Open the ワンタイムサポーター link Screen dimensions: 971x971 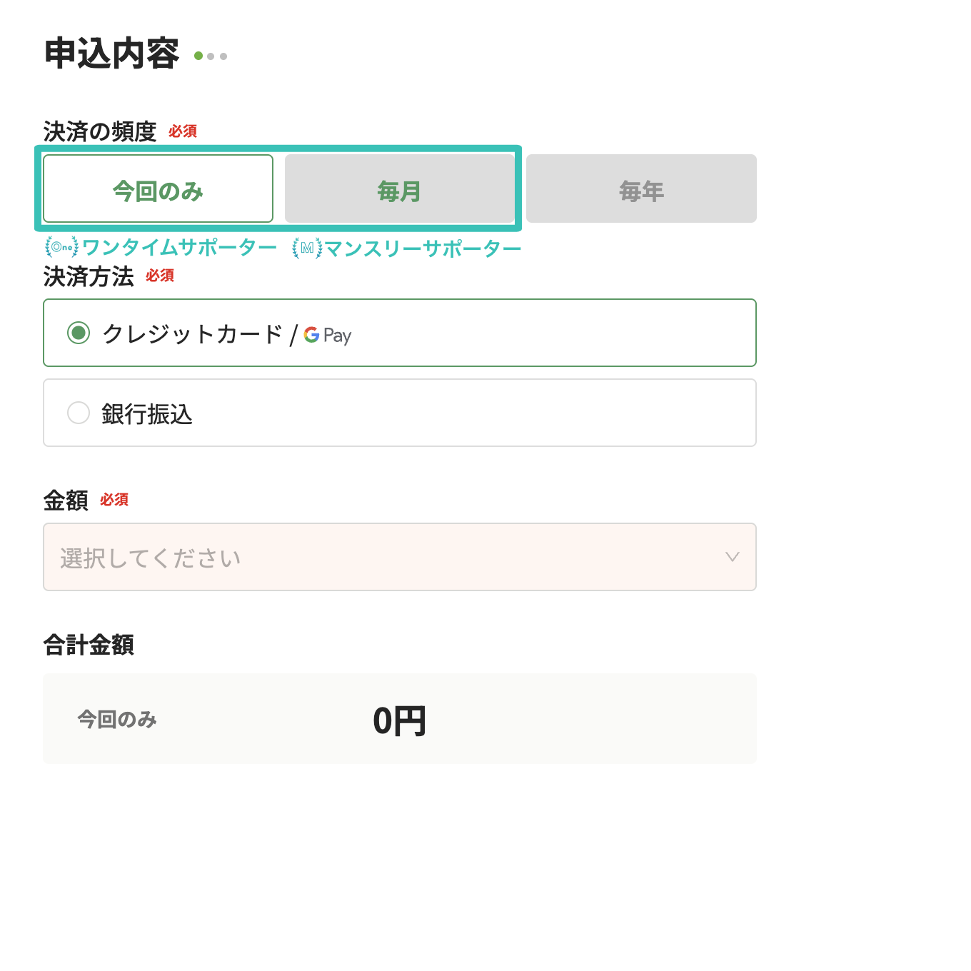click(179, 248)
